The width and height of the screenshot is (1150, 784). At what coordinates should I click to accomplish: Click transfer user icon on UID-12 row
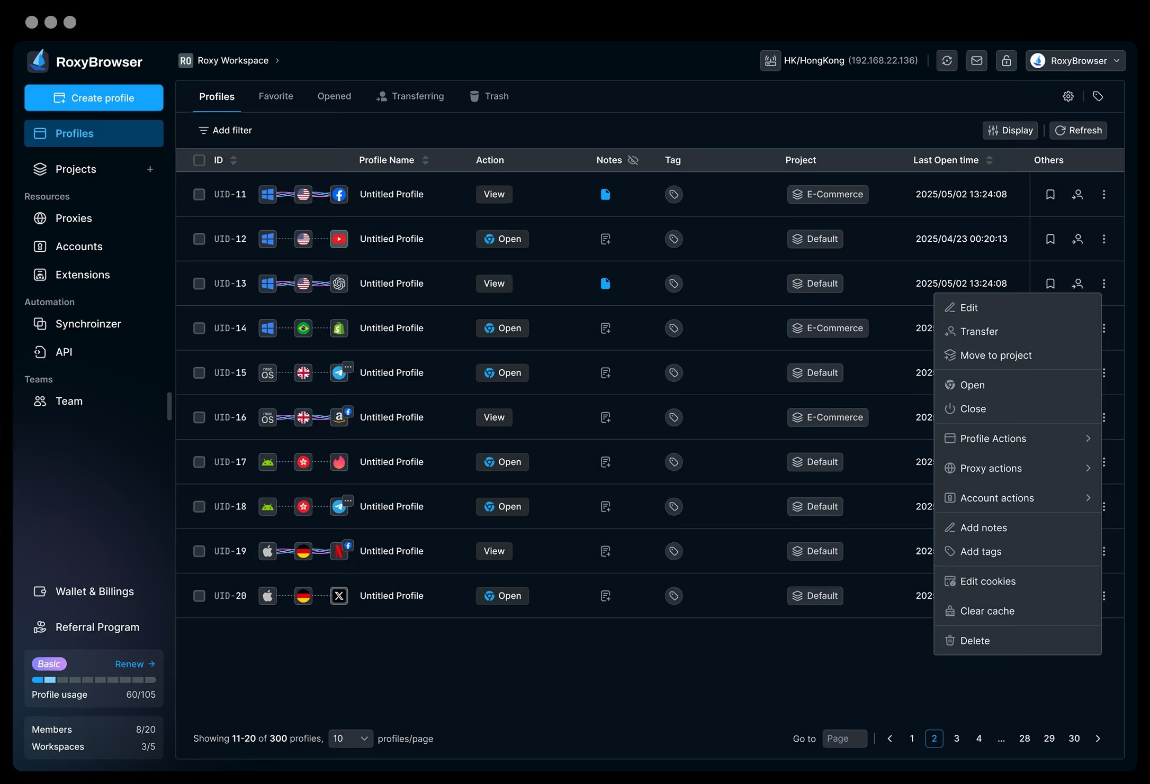pyautogui.click(x=1077, y=239)
